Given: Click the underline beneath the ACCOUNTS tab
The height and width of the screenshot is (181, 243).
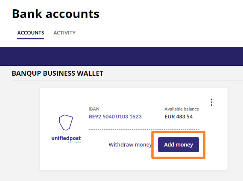Looking at the screenshot, I should point(30,39).
